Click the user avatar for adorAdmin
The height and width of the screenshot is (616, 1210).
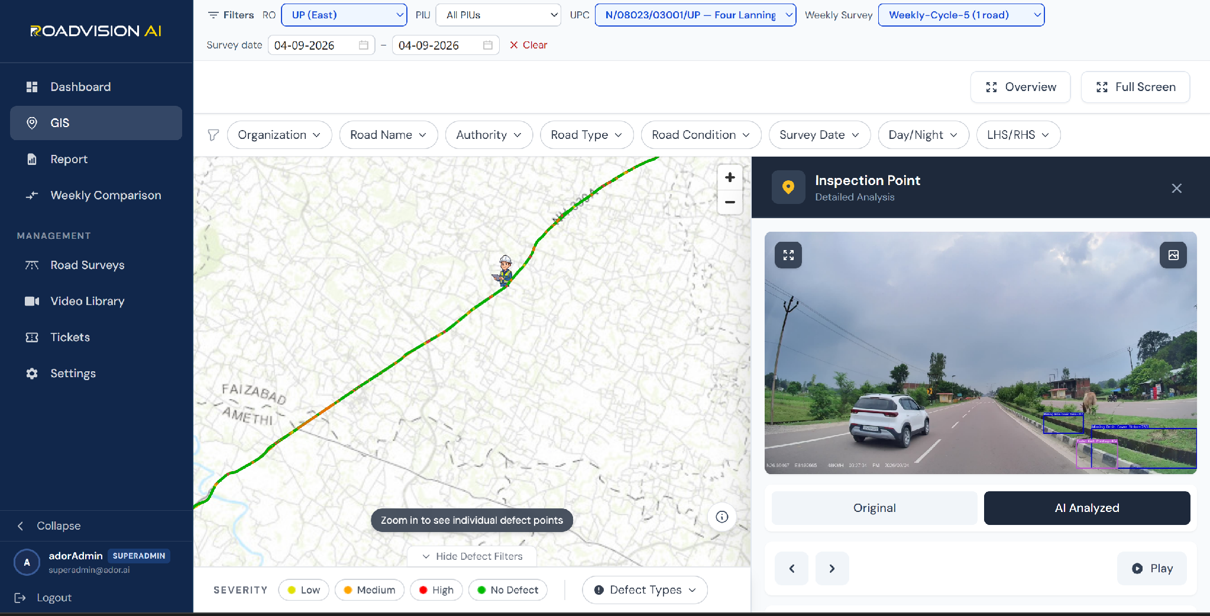[27, 562]
